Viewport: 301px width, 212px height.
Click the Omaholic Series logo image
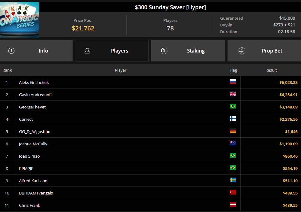point(20,20)
